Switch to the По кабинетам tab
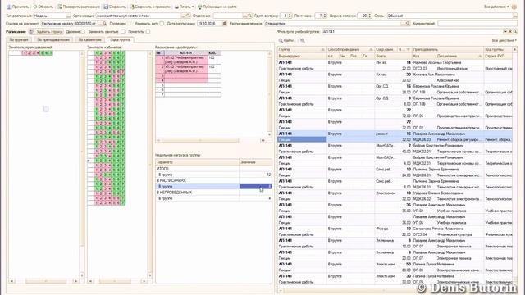This screenshot has width=525, height=295. tap(89, 40)
